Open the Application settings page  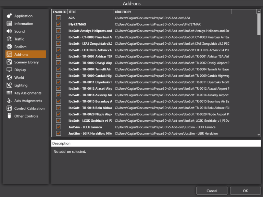pyautogui.click(x=23, y=16)
